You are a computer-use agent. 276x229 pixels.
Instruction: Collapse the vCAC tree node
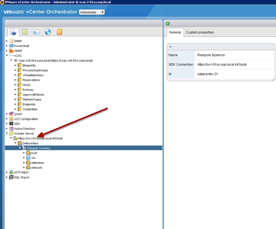[7, 56]
